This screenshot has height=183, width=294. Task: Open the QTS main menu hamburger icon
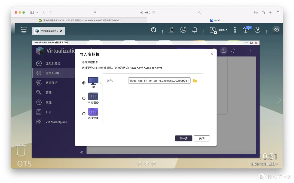[24, 30]
